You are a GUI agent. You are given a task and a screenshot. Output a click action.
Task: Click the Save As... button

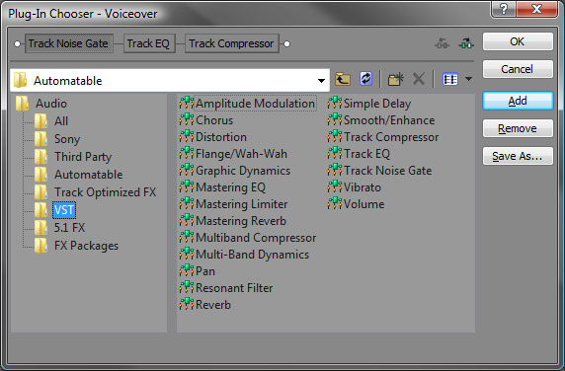(518, 156)
